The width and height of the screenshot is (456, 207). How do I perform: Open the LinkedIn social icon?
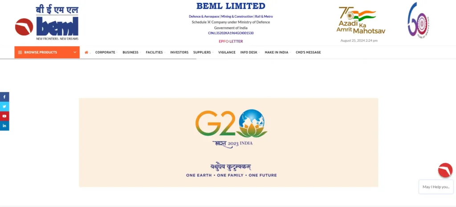(x=4, y=126)
